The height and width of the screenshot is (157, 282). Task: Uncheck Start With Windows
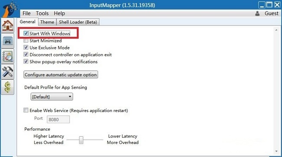click(26, 33)
